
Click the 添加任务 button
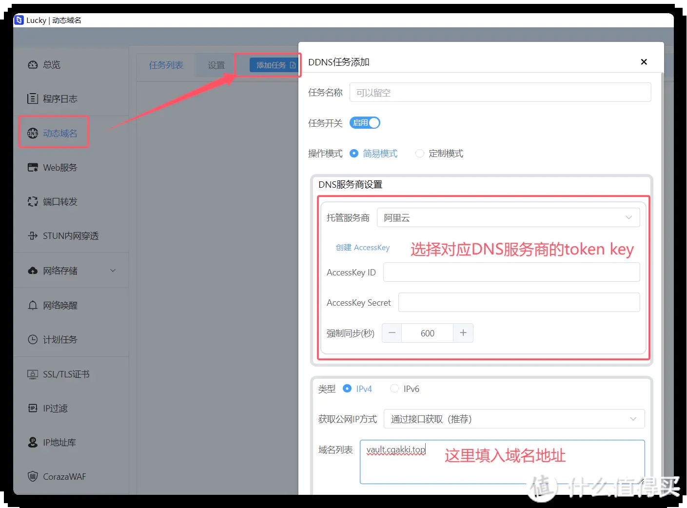click(274, 65)
